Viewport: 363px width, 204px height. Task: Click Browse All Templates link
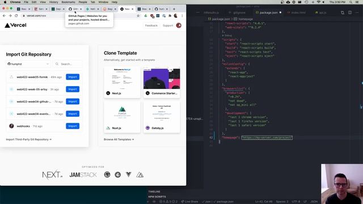pos(119,139)
